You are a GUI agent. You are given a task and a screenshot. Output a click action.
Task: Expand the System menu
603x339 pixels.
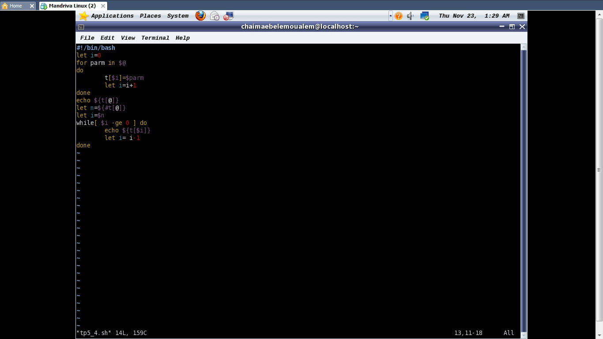(177, 16)
